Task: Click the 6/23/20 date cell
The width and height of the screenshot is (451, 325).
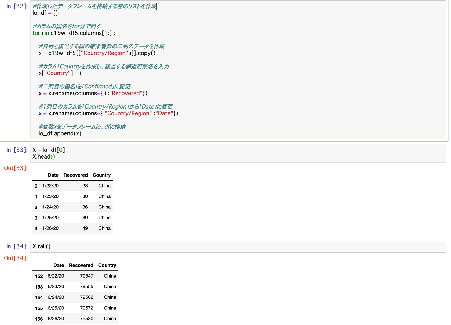Action: [56, 287]
